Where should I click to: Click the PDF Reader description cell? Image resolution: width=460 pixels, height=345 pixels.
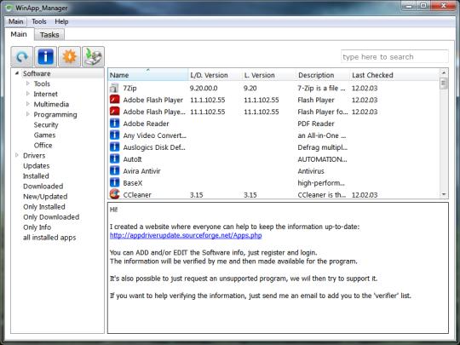pyautogui.click(x=316, y=124)
